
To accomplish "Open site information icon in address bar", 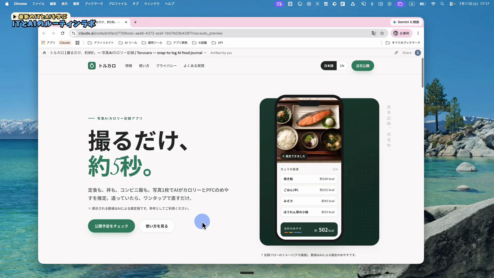I will [x=74, y=33].
